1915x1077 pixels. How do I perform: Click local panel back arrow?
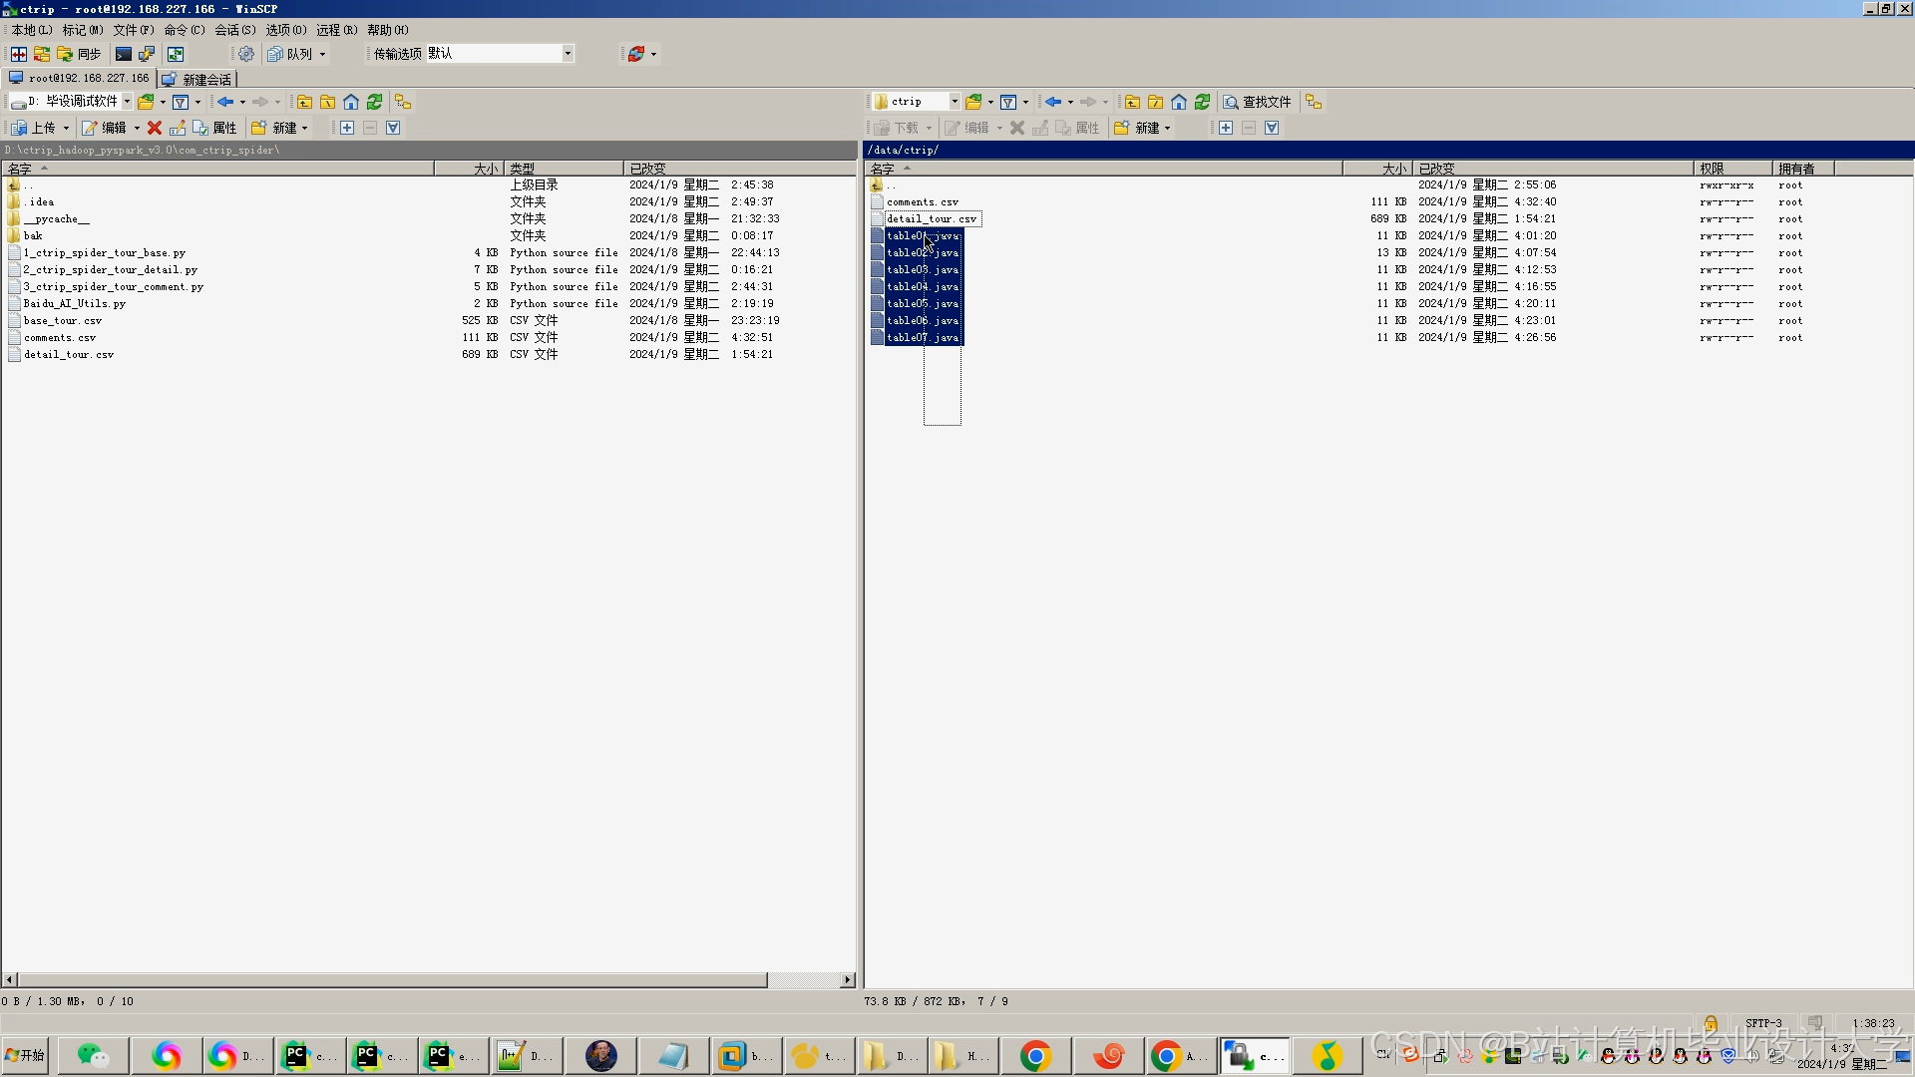225,102
